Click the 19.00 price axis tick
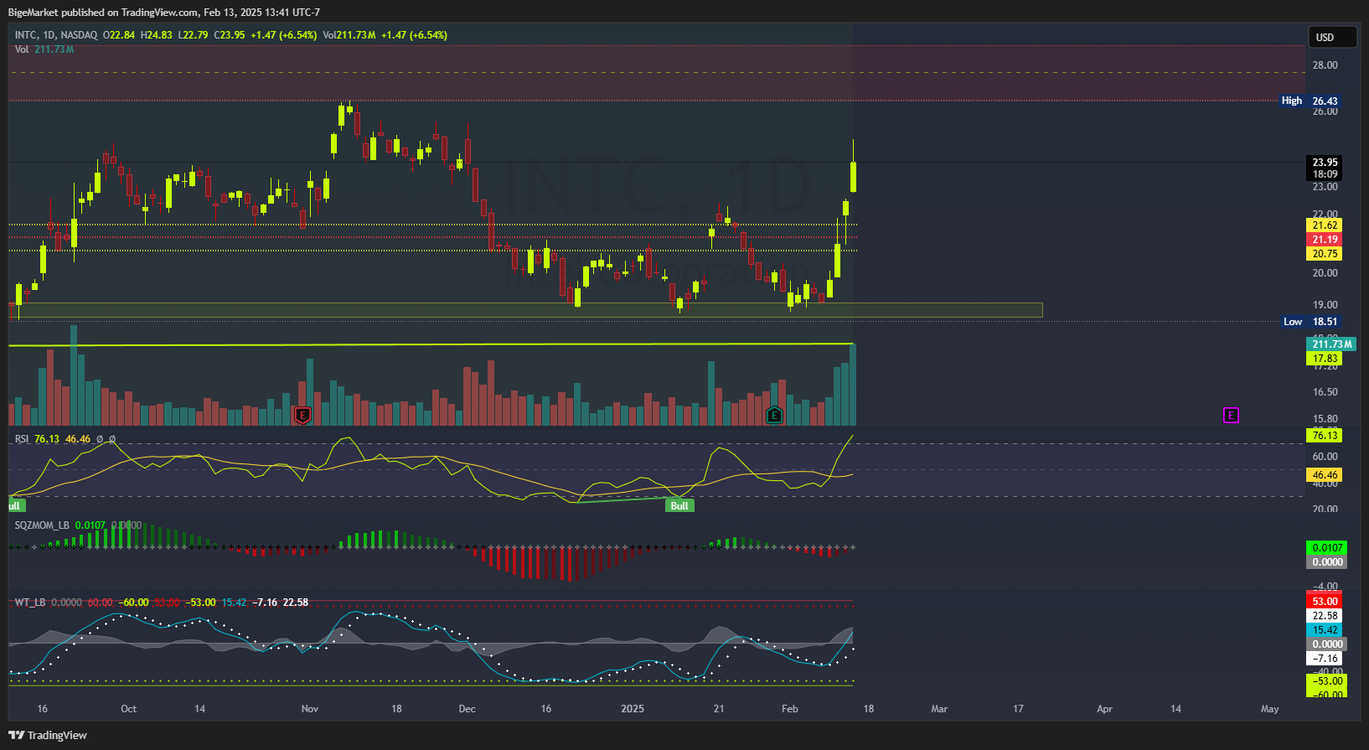1369x750 pixels. [1325, 305]
